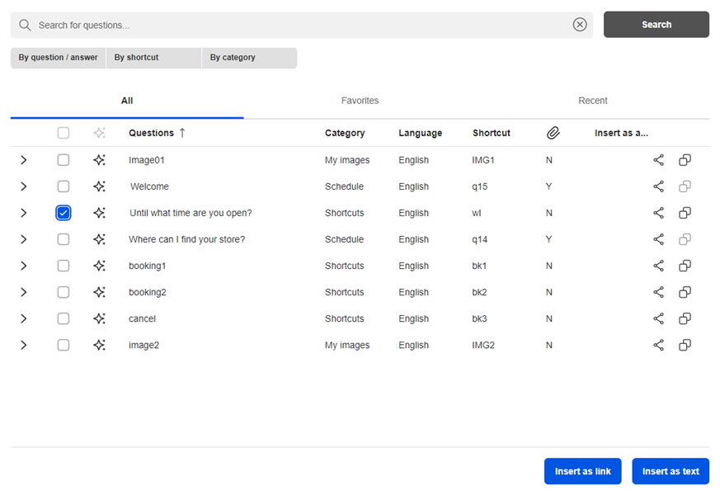The image size is (720, 495).
Task: Select the booking1 checkbox
Action: point(64,266)
